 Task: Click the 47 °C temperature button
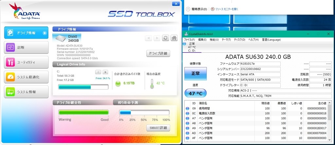196,93
